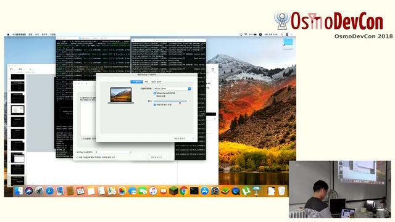This screenshot has width=395, height=222.
Task: Open Keynote zoom level dropdown
Action: [x=20, y=70]
